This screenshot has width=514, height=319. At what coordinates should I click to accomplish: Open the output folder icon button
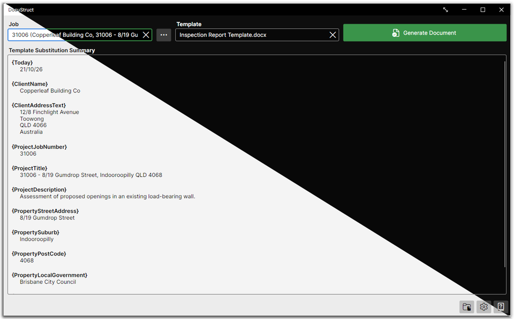[466, 307]
